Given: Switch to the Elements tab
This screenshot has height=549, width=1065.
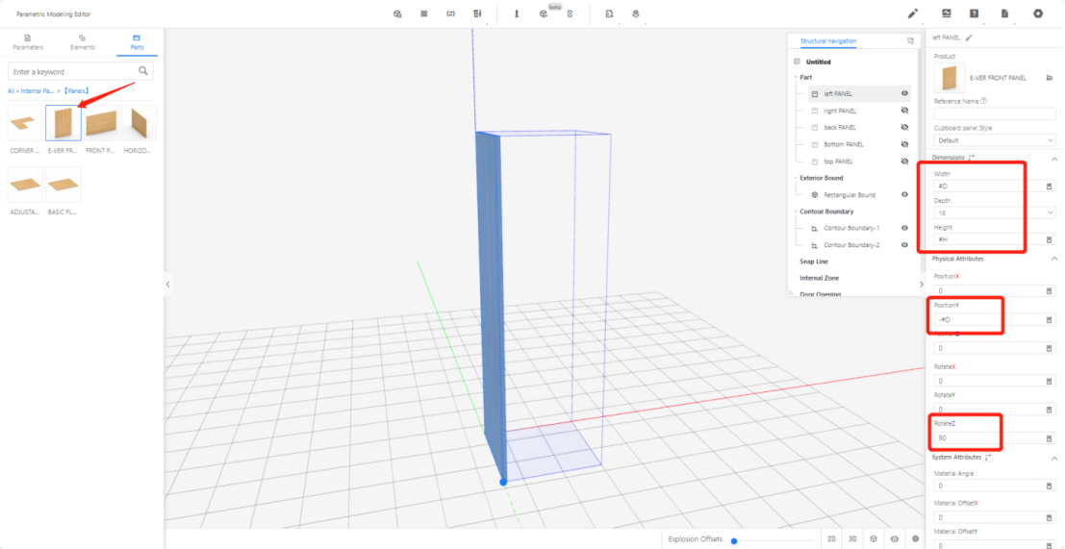Looking at the screenshot, I should [83, 42].
